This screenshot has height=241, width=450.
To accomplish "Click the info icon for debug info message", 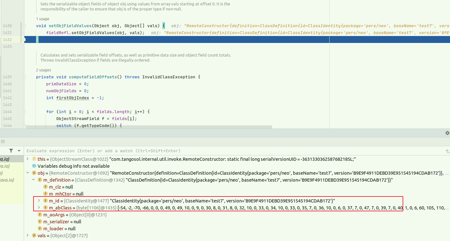I will [x=34, y=166].
